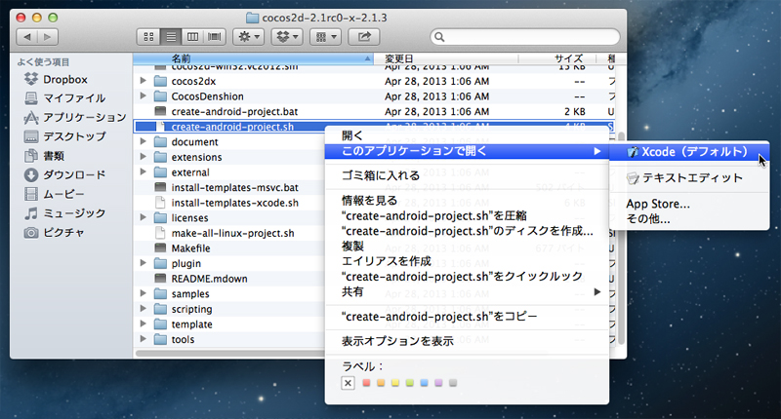
Task: Switch to icon view in toolbar
Action: click(148, 37)
